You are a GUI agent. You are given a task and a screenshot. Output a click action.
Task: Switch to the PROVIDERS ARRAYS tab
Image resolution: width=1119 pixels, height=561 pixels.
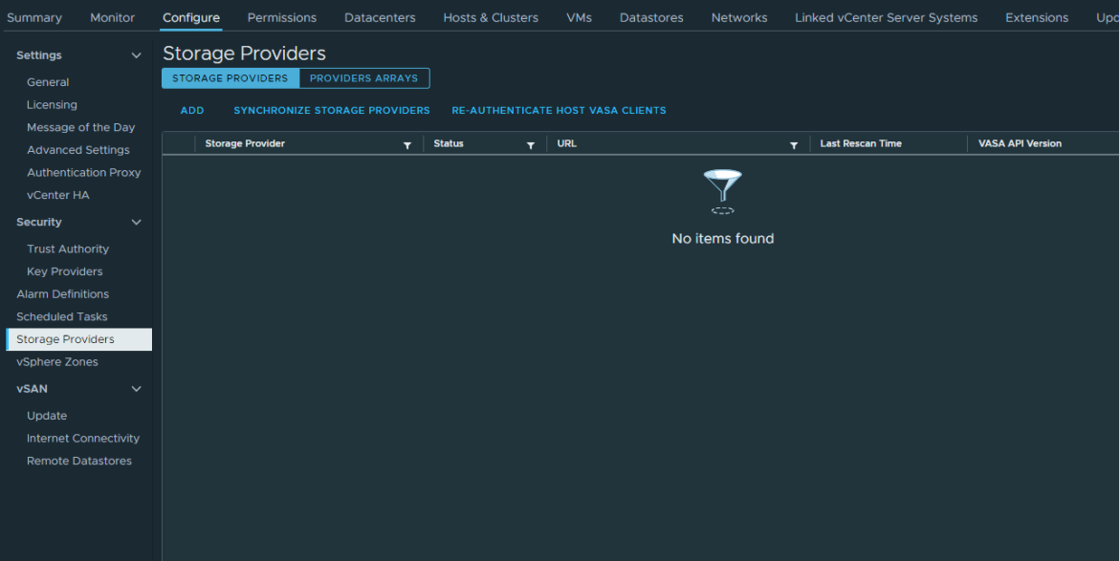click(364, 77)
